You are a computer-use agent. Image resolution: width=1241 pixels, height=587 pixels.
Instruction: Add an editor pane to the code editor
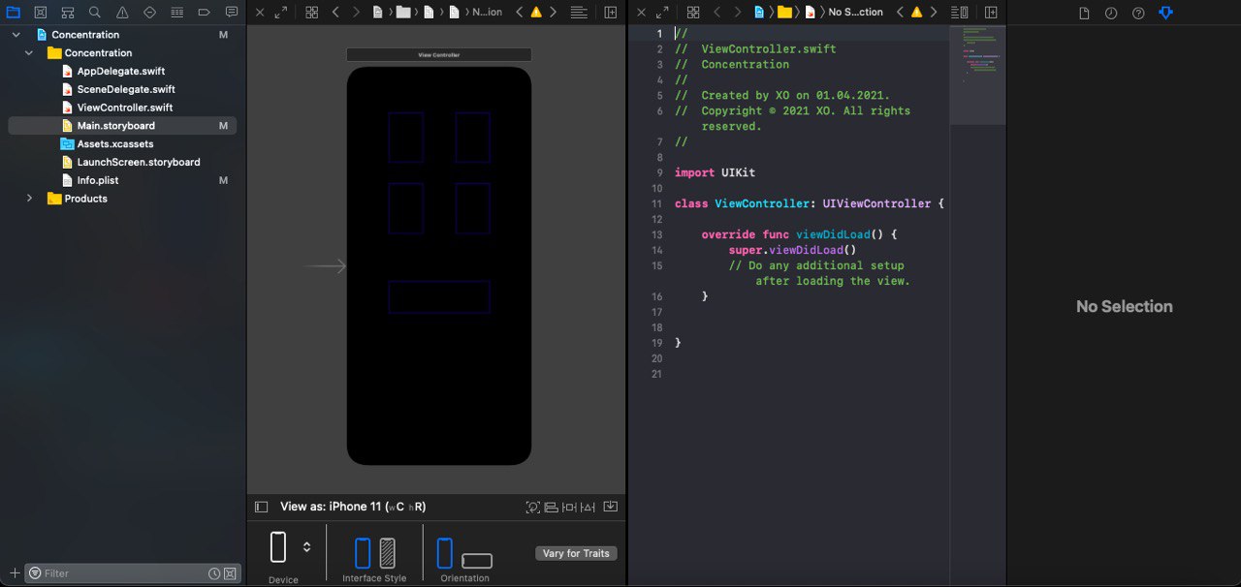tap(991, 13)
